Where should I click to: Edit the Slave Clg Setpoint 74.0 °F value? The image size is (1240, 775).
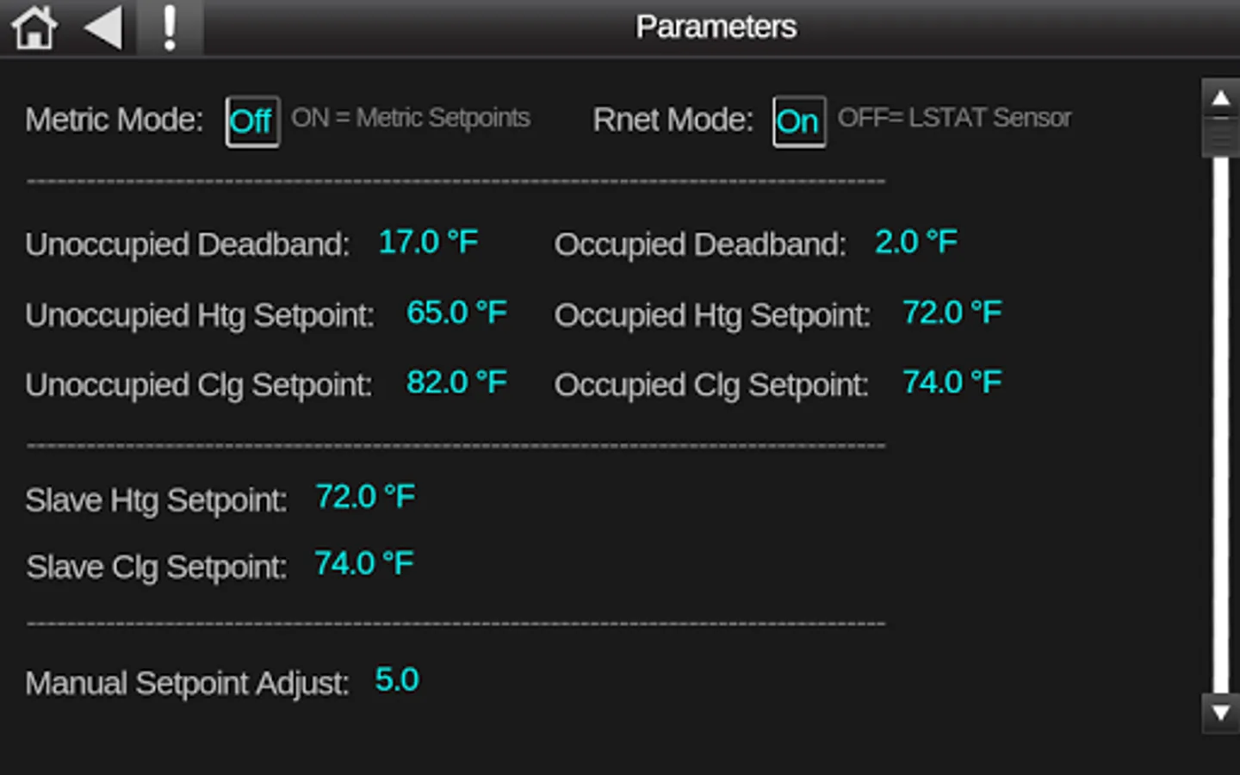point(363,564)
